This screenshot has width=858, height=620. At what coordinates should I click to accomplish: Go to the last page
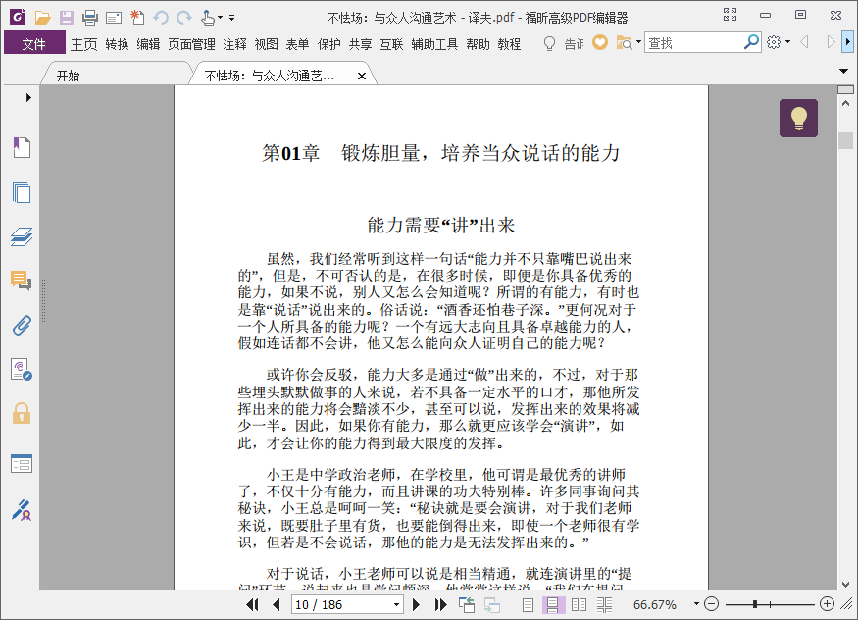point(440,604)
